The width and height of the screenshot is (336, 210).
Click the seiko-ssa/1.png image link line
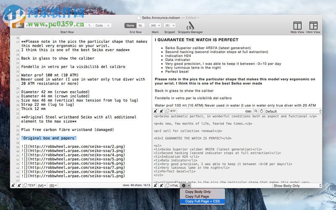(73, 176)
